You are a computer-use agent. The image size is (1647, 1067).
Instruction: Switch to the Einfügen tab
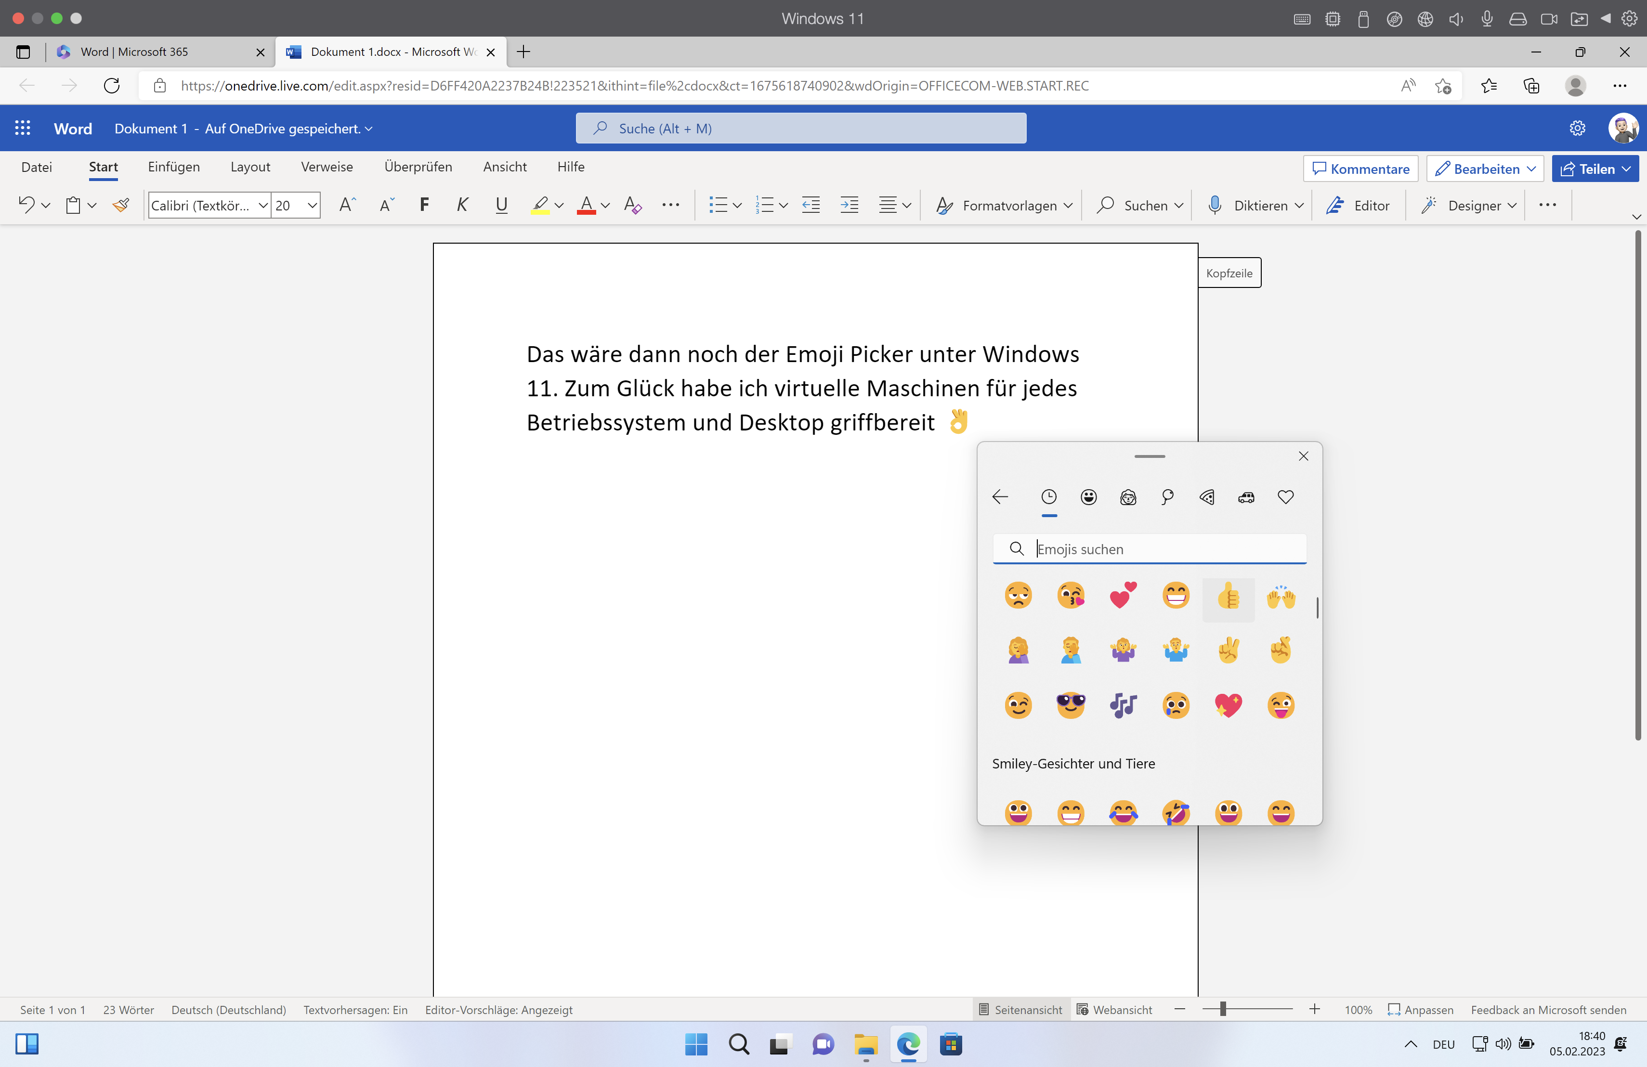click(174, 167)
